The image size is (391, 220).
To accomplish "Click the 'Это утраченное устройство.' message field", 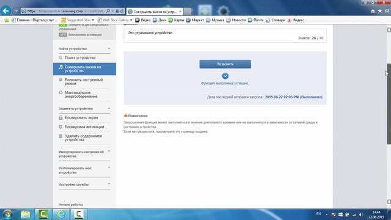I will (x=225, y=35).
